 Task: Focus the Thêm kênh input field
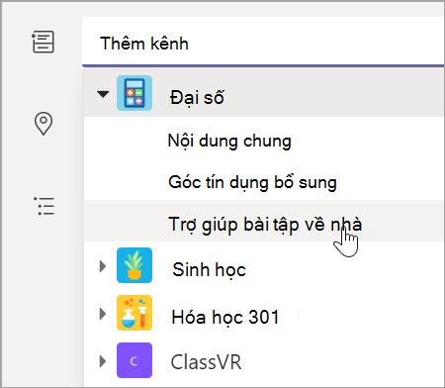coord(263,43)
